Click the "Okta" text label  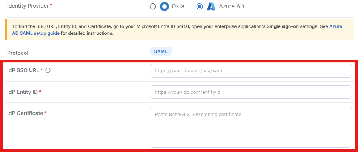coord(178,6)
